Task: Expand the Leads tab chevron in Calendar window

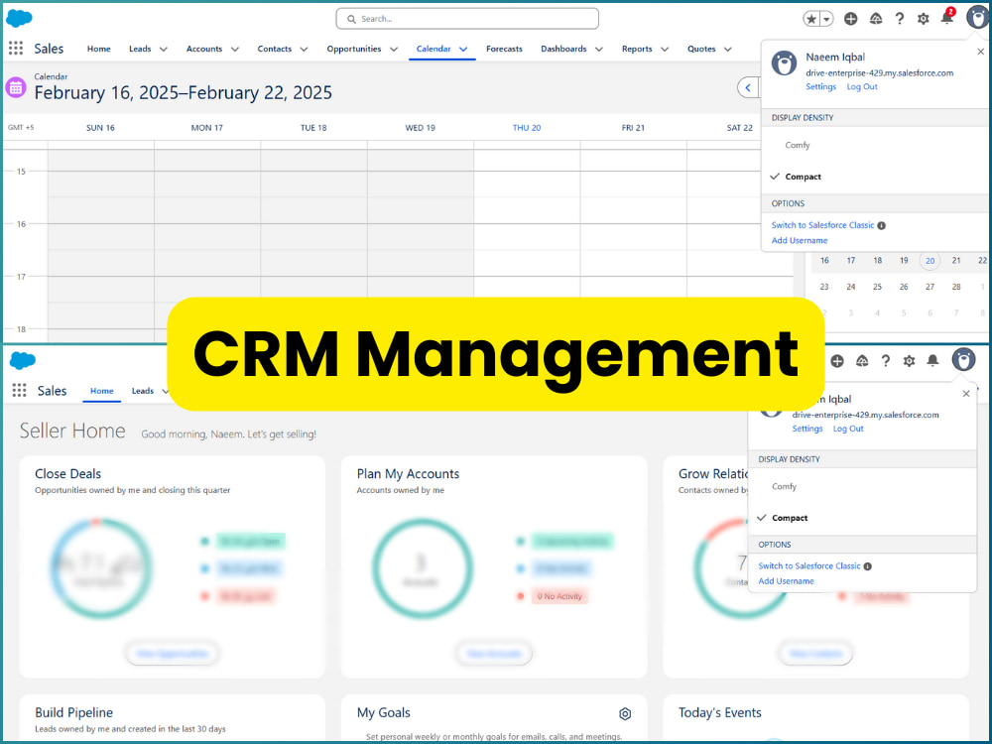Action: coord(164,49)
